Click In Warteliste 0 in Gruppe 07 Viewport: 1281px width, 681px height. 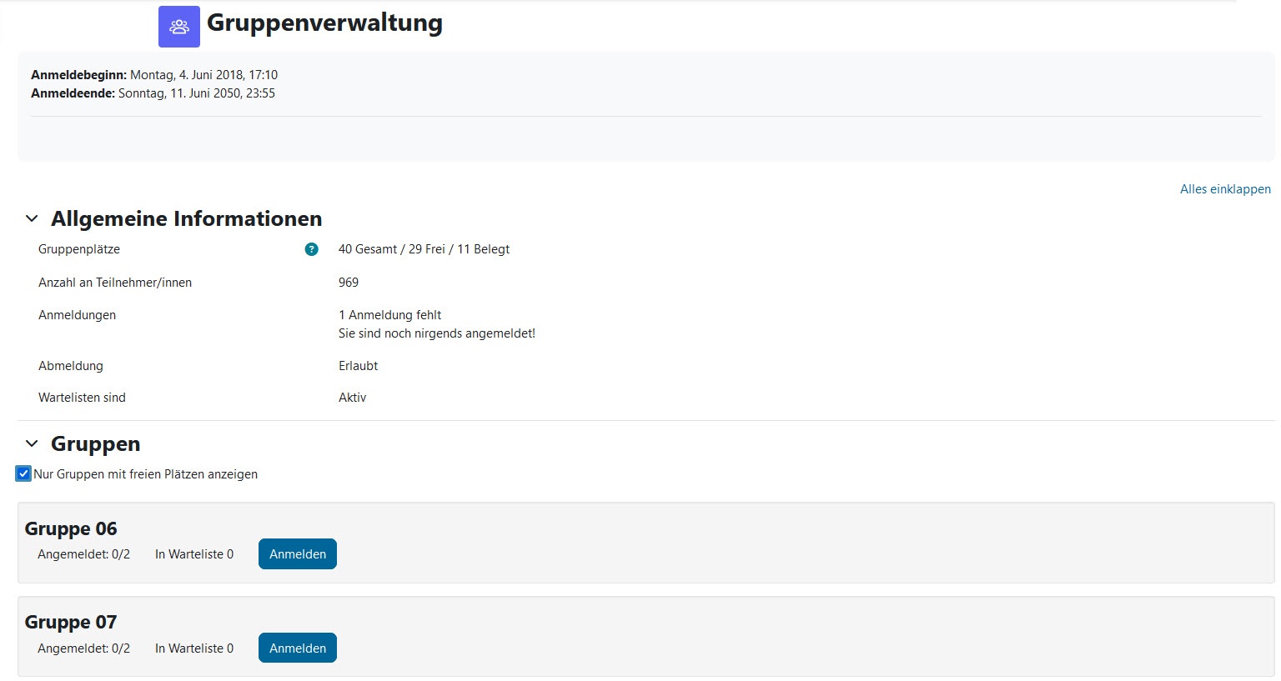click(194, 648)
